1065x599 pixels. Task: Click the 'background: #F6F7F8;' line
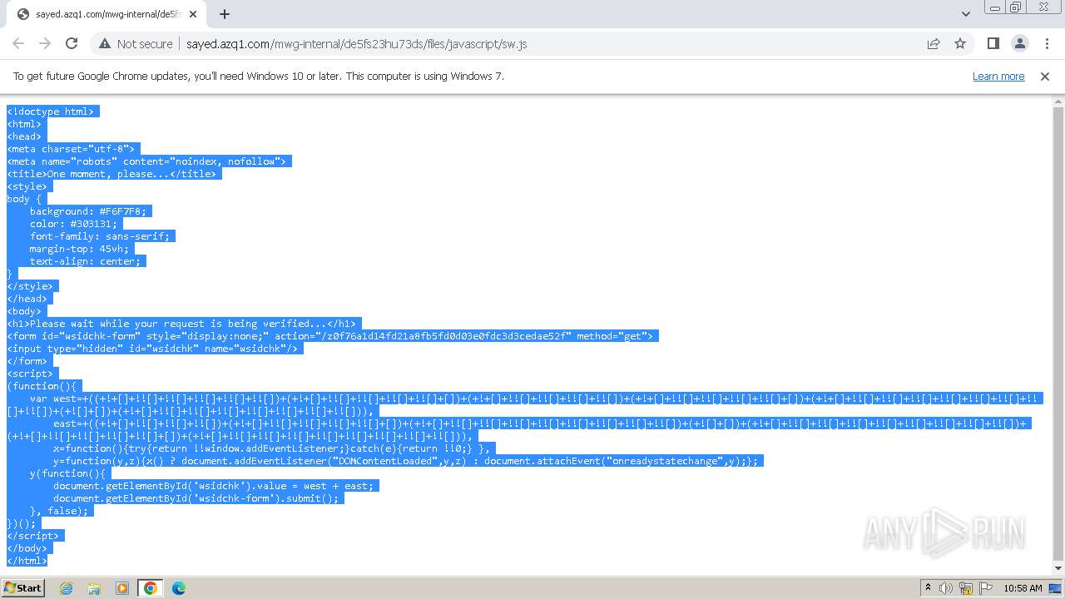[x=88, y=211]
